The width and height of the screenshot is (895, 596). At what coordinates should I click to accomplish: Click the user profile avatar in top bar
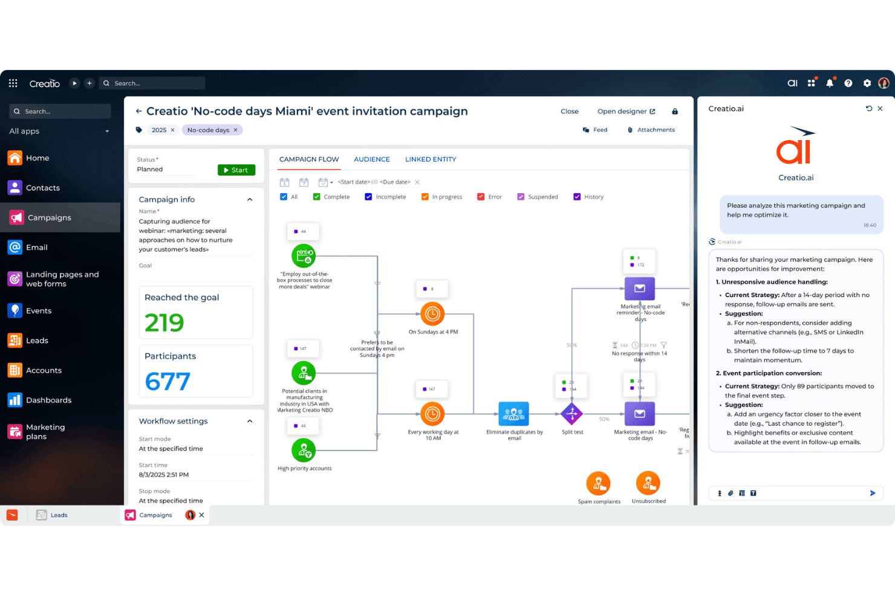click(x=884, y=83)
